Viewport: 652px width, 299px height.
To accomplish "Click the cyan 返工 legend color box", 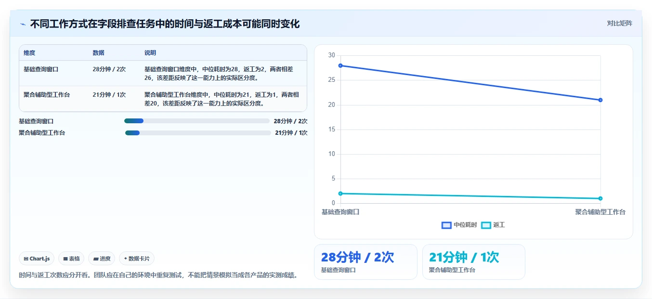I will click(x=486, y=225).
